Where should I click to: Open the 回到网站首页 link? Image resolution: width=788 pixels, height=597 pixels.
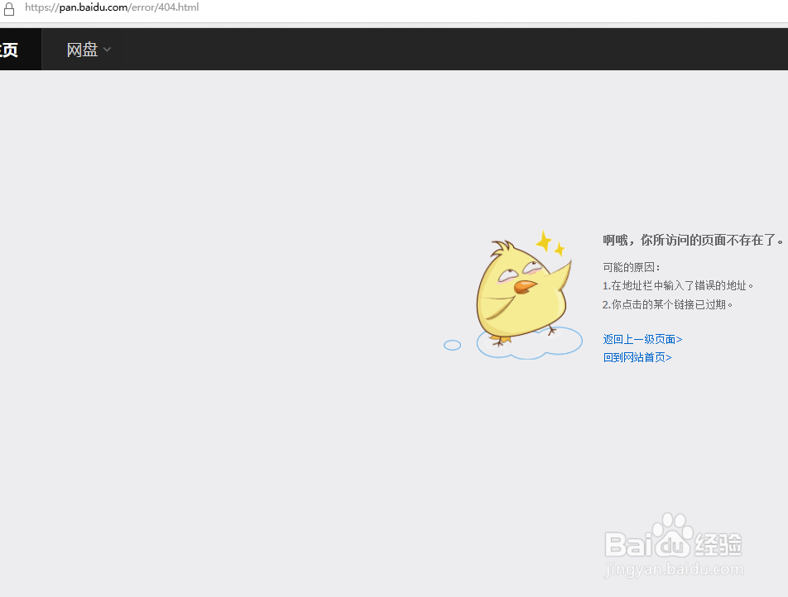(637, 357)
